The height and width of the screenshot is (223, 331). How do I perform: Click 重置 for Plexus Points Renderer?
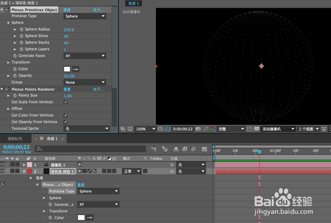coord(67,89)
